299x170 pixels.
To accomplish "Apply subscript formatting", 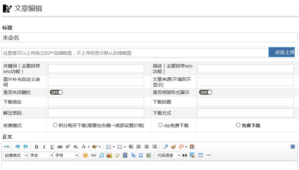I will pyautogui.click(x=76, y=147).
